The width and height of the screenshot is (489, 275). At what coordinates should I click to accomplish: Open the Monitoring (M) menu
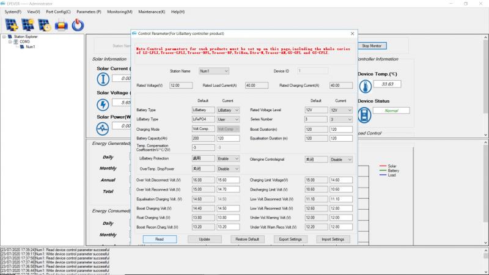click(x=119, y=12)
